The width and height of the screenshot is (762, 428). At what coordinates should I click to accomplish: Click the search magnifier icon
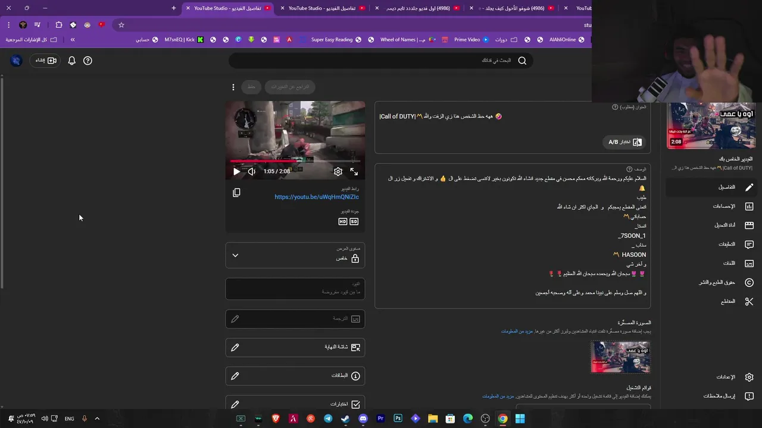coord(522,61)
